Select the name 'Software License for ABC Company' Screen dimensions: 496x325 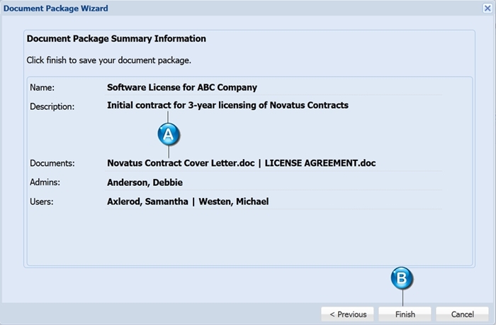click(182, 87)
